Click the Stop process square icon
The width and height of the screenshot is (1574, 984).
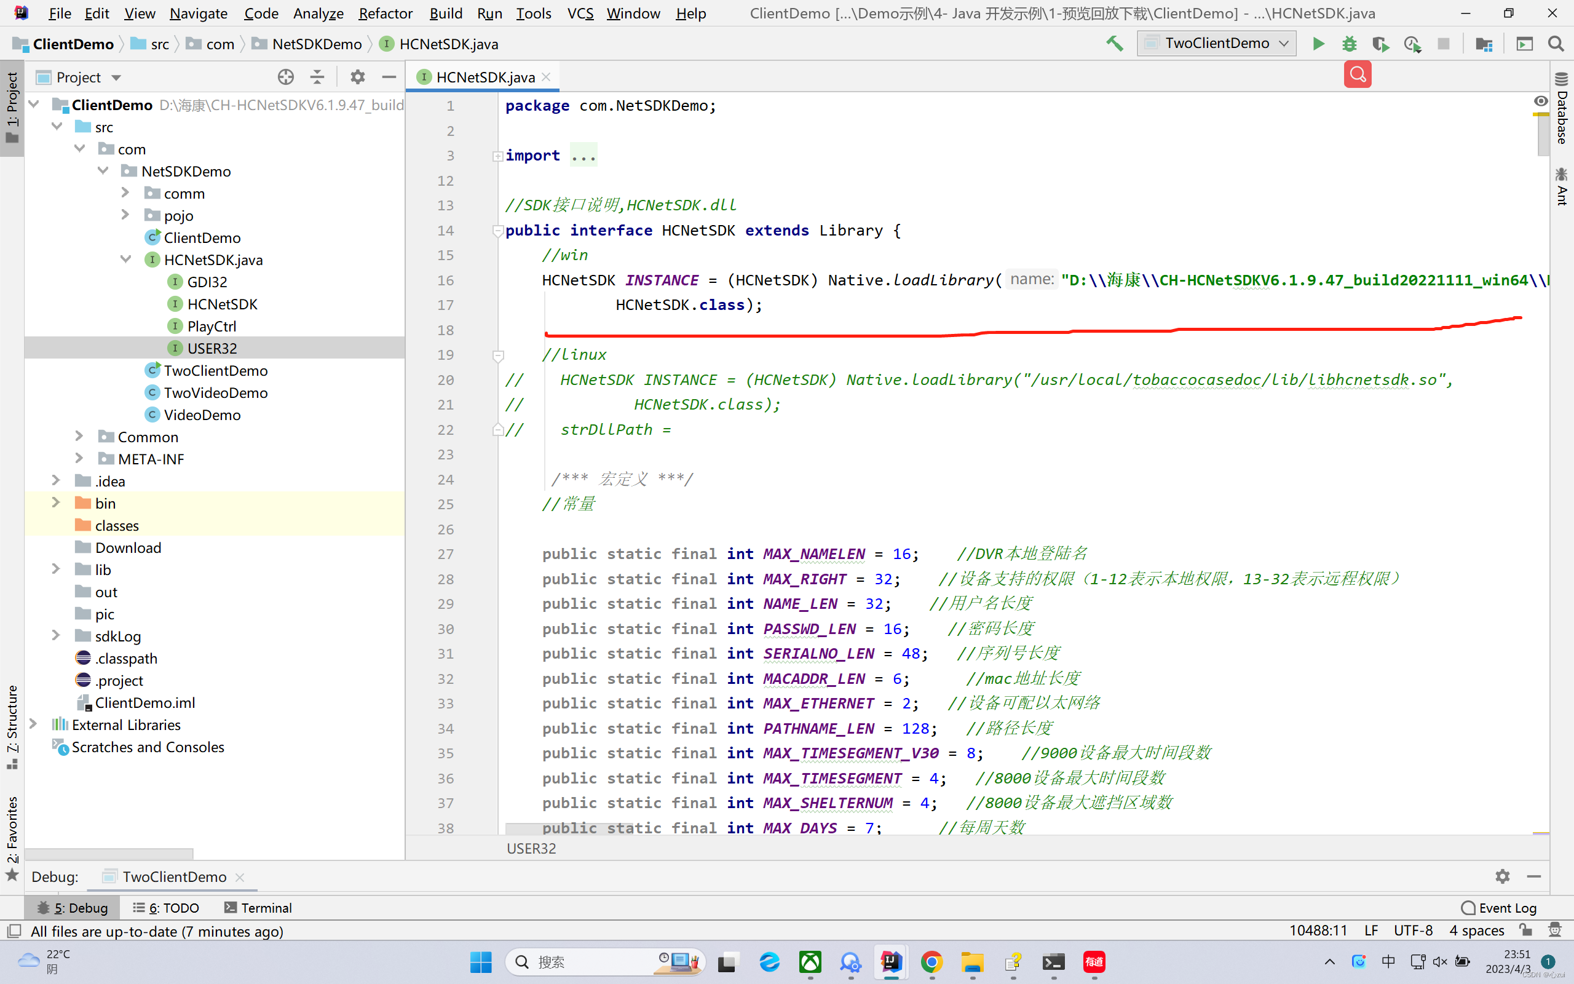[1443, 44]
